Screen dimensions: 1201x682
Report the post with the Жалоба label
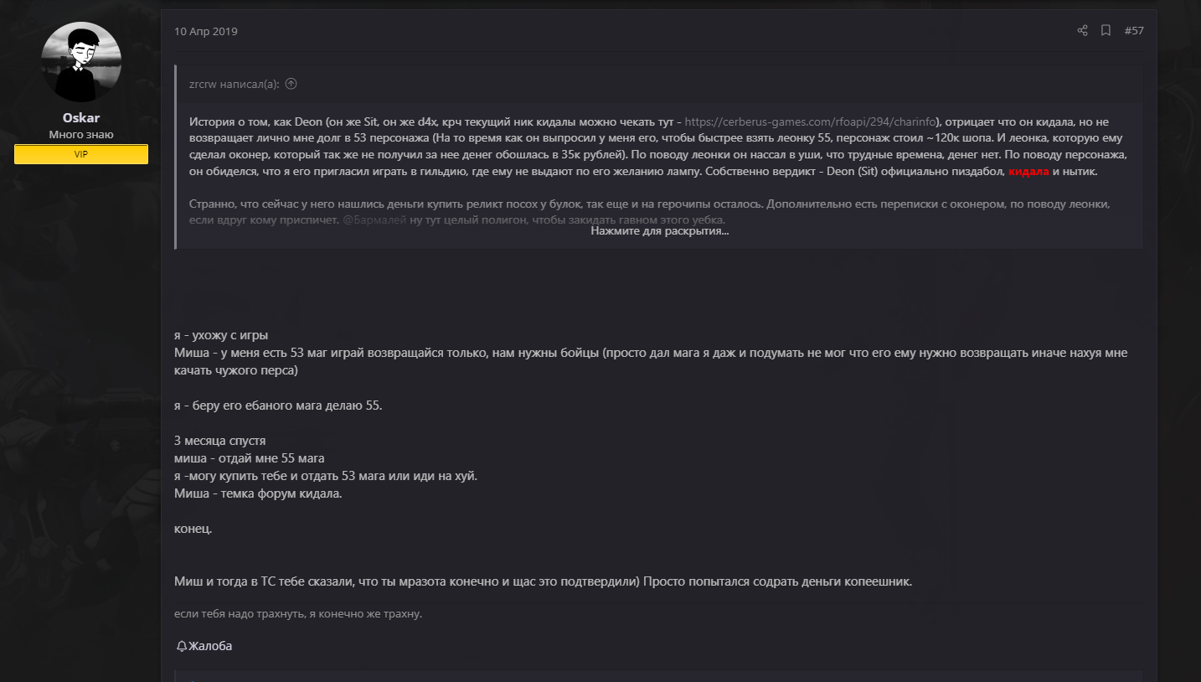click(210, 646)
